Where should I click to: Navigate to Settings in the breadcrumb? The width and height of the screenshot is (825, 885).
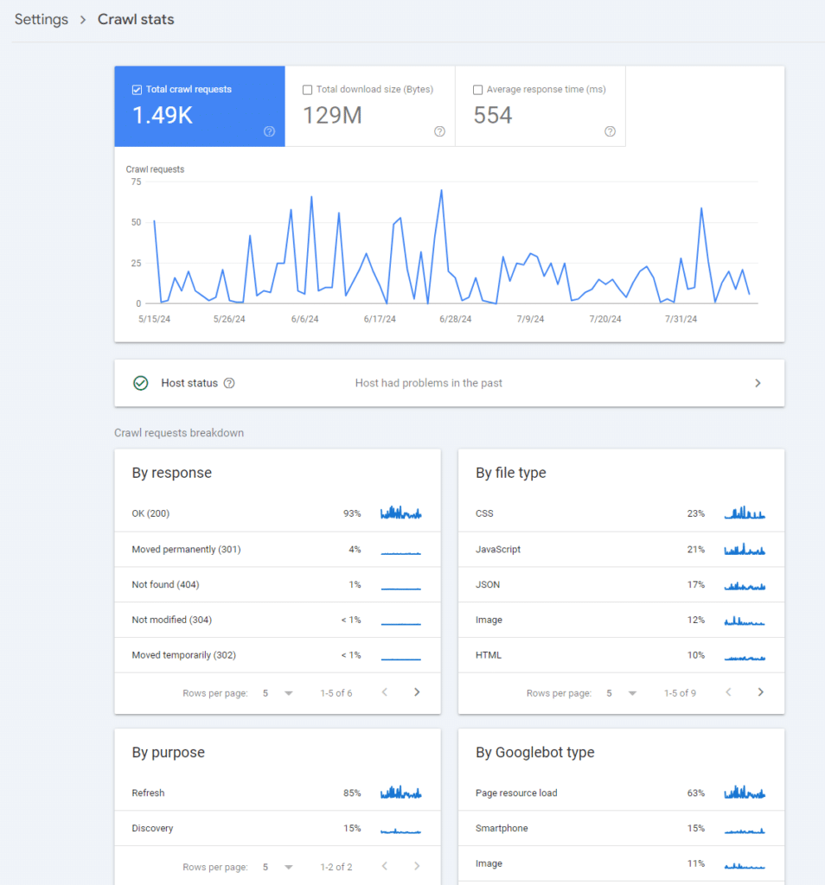click(42, 19)
